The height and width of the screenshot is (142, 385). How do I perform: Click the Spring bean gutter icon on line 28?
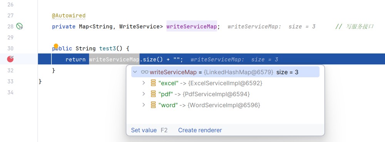(x=19, y=26)
